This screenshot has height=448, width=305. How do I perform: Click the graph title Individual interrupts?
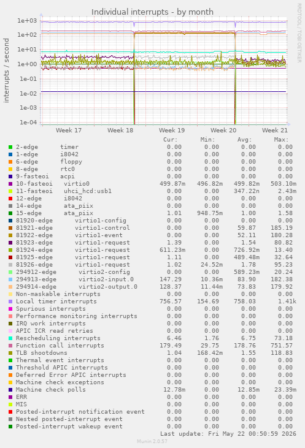(x=152, y=12)
